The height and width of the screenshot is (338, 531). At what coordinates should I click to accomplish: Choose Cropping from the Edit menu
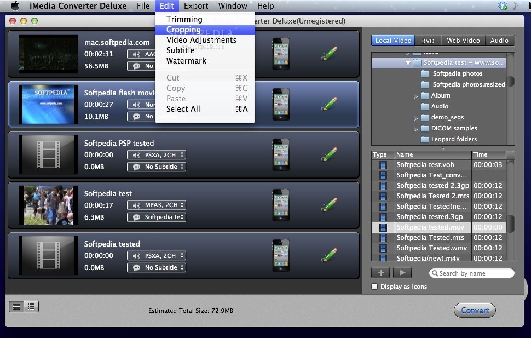click(205, 30)
